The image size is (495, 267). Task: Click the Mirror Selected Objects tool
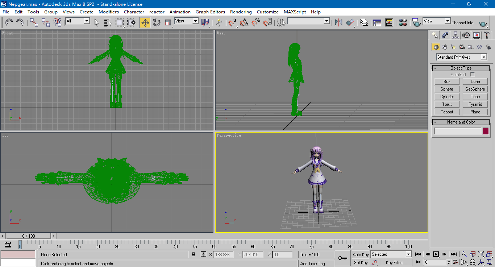pos(338,22)
